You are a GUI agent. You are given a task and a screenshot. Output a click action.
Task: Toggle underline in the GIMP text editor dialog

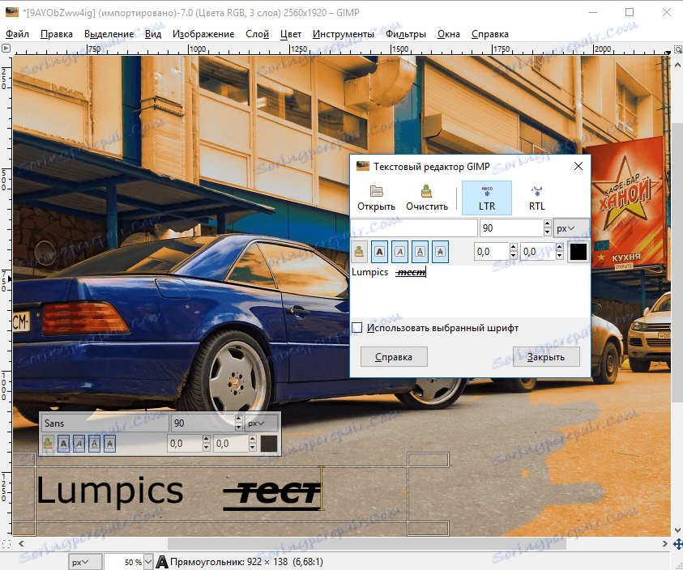(420, 253)
